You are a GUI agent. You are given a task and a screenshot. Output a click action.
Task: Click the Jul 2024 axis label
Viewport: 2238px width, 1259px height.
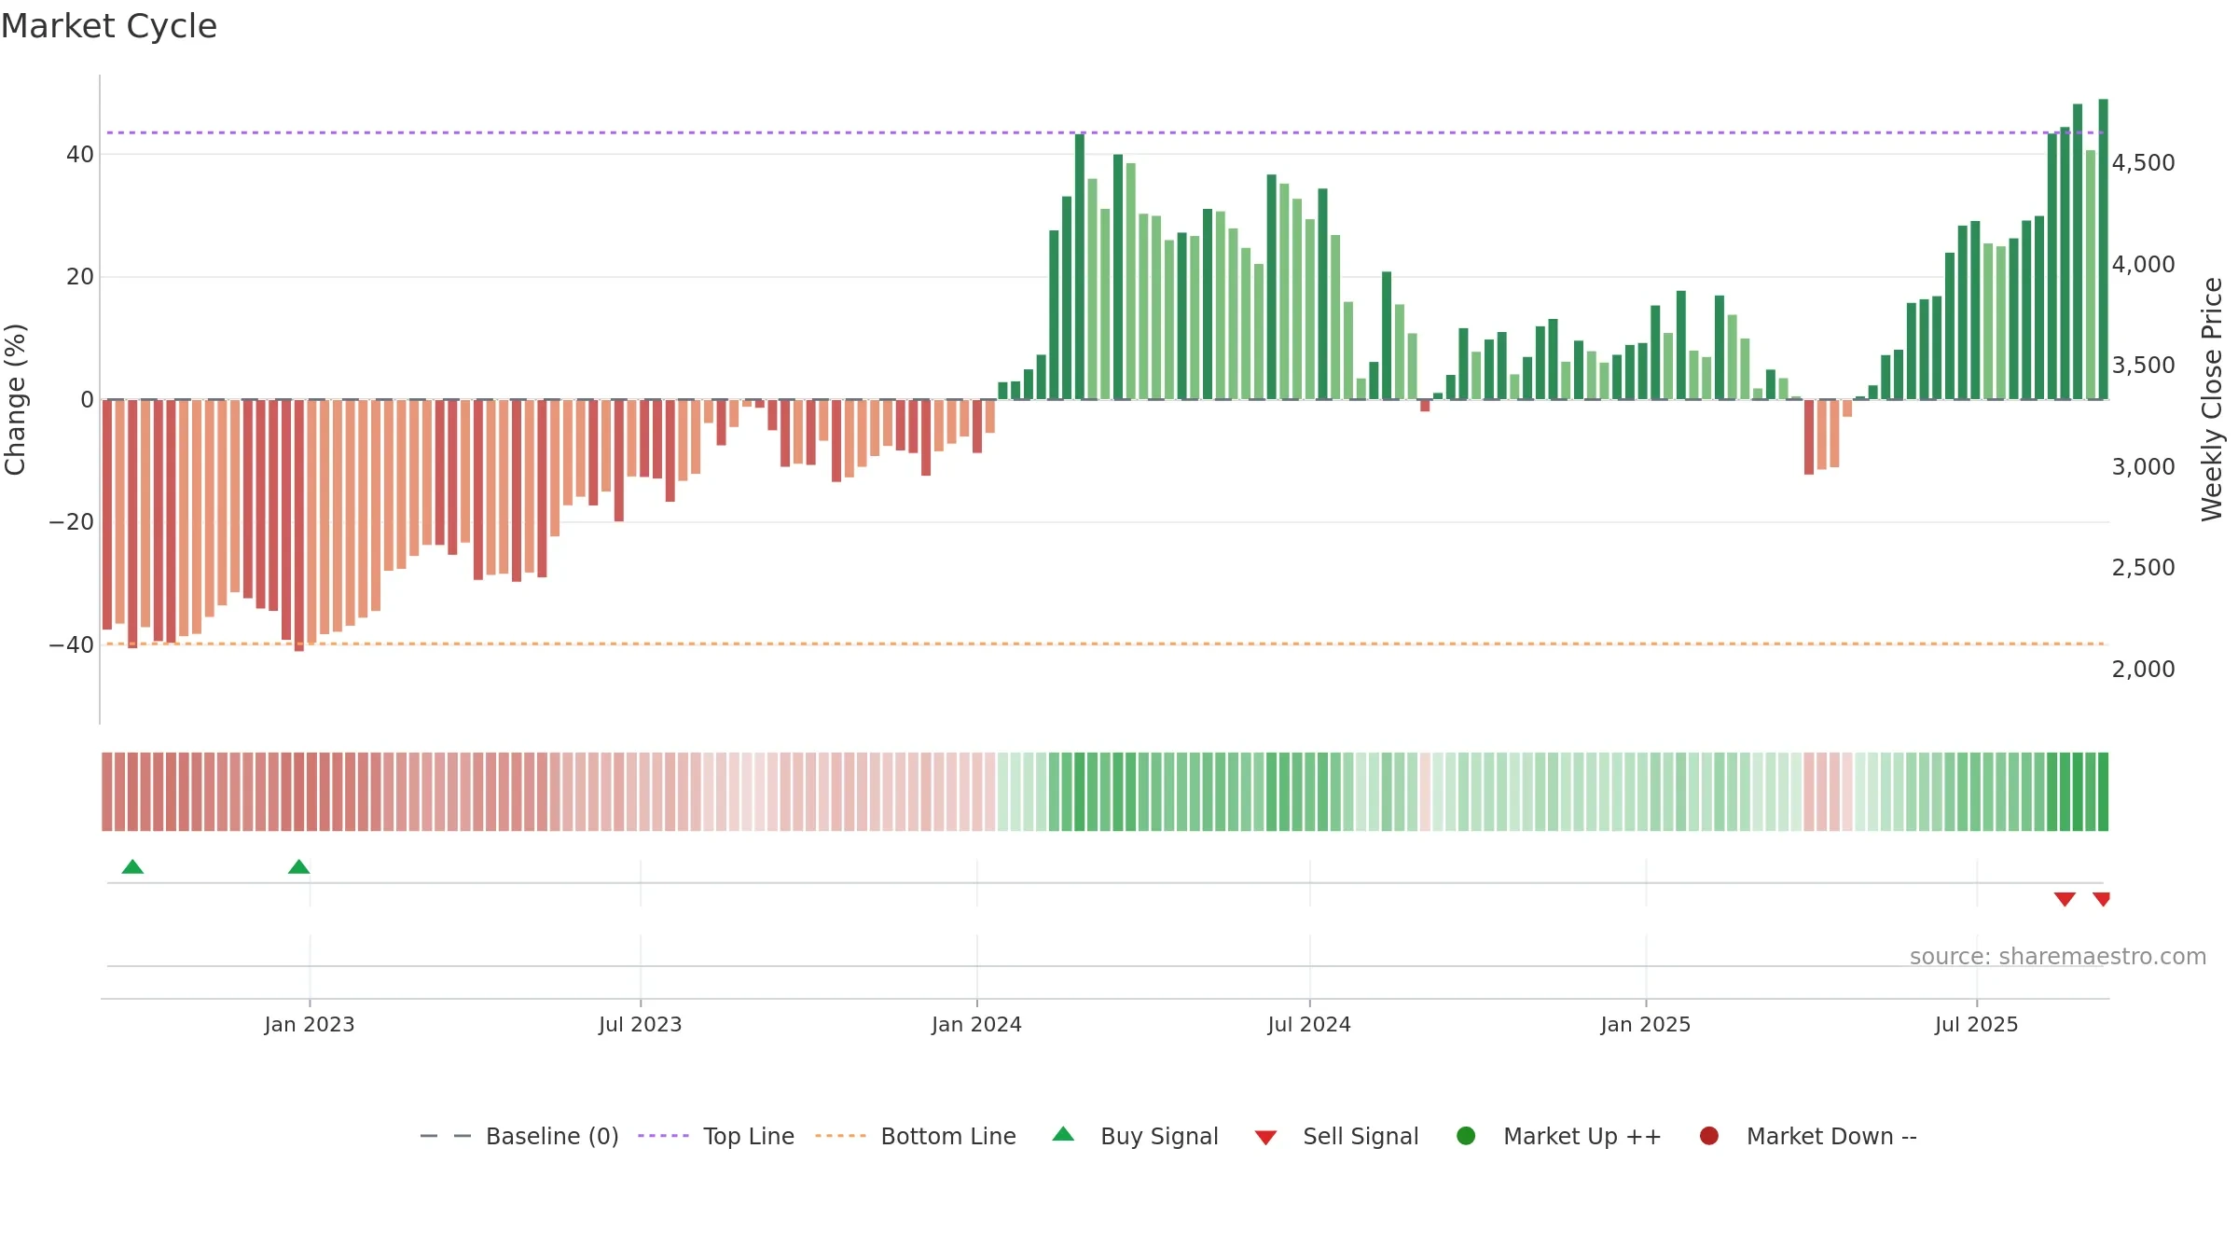pyautogui.click(x=1309, y=1024)
